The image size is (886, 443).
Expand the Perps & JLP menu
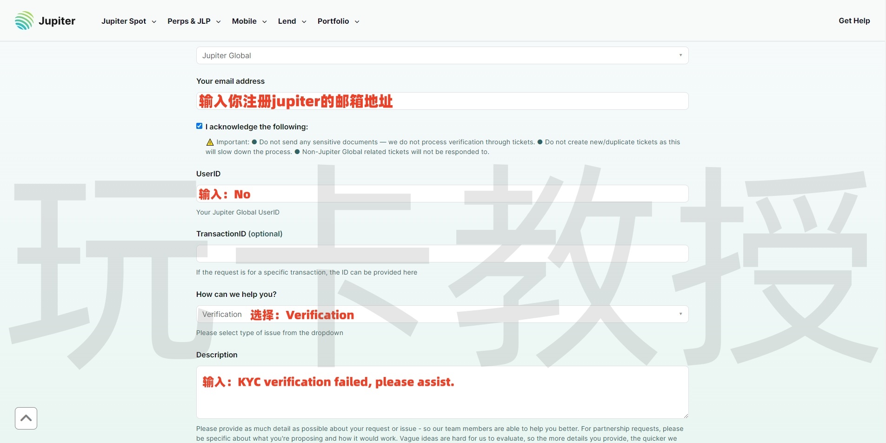(x=194, y=21)
